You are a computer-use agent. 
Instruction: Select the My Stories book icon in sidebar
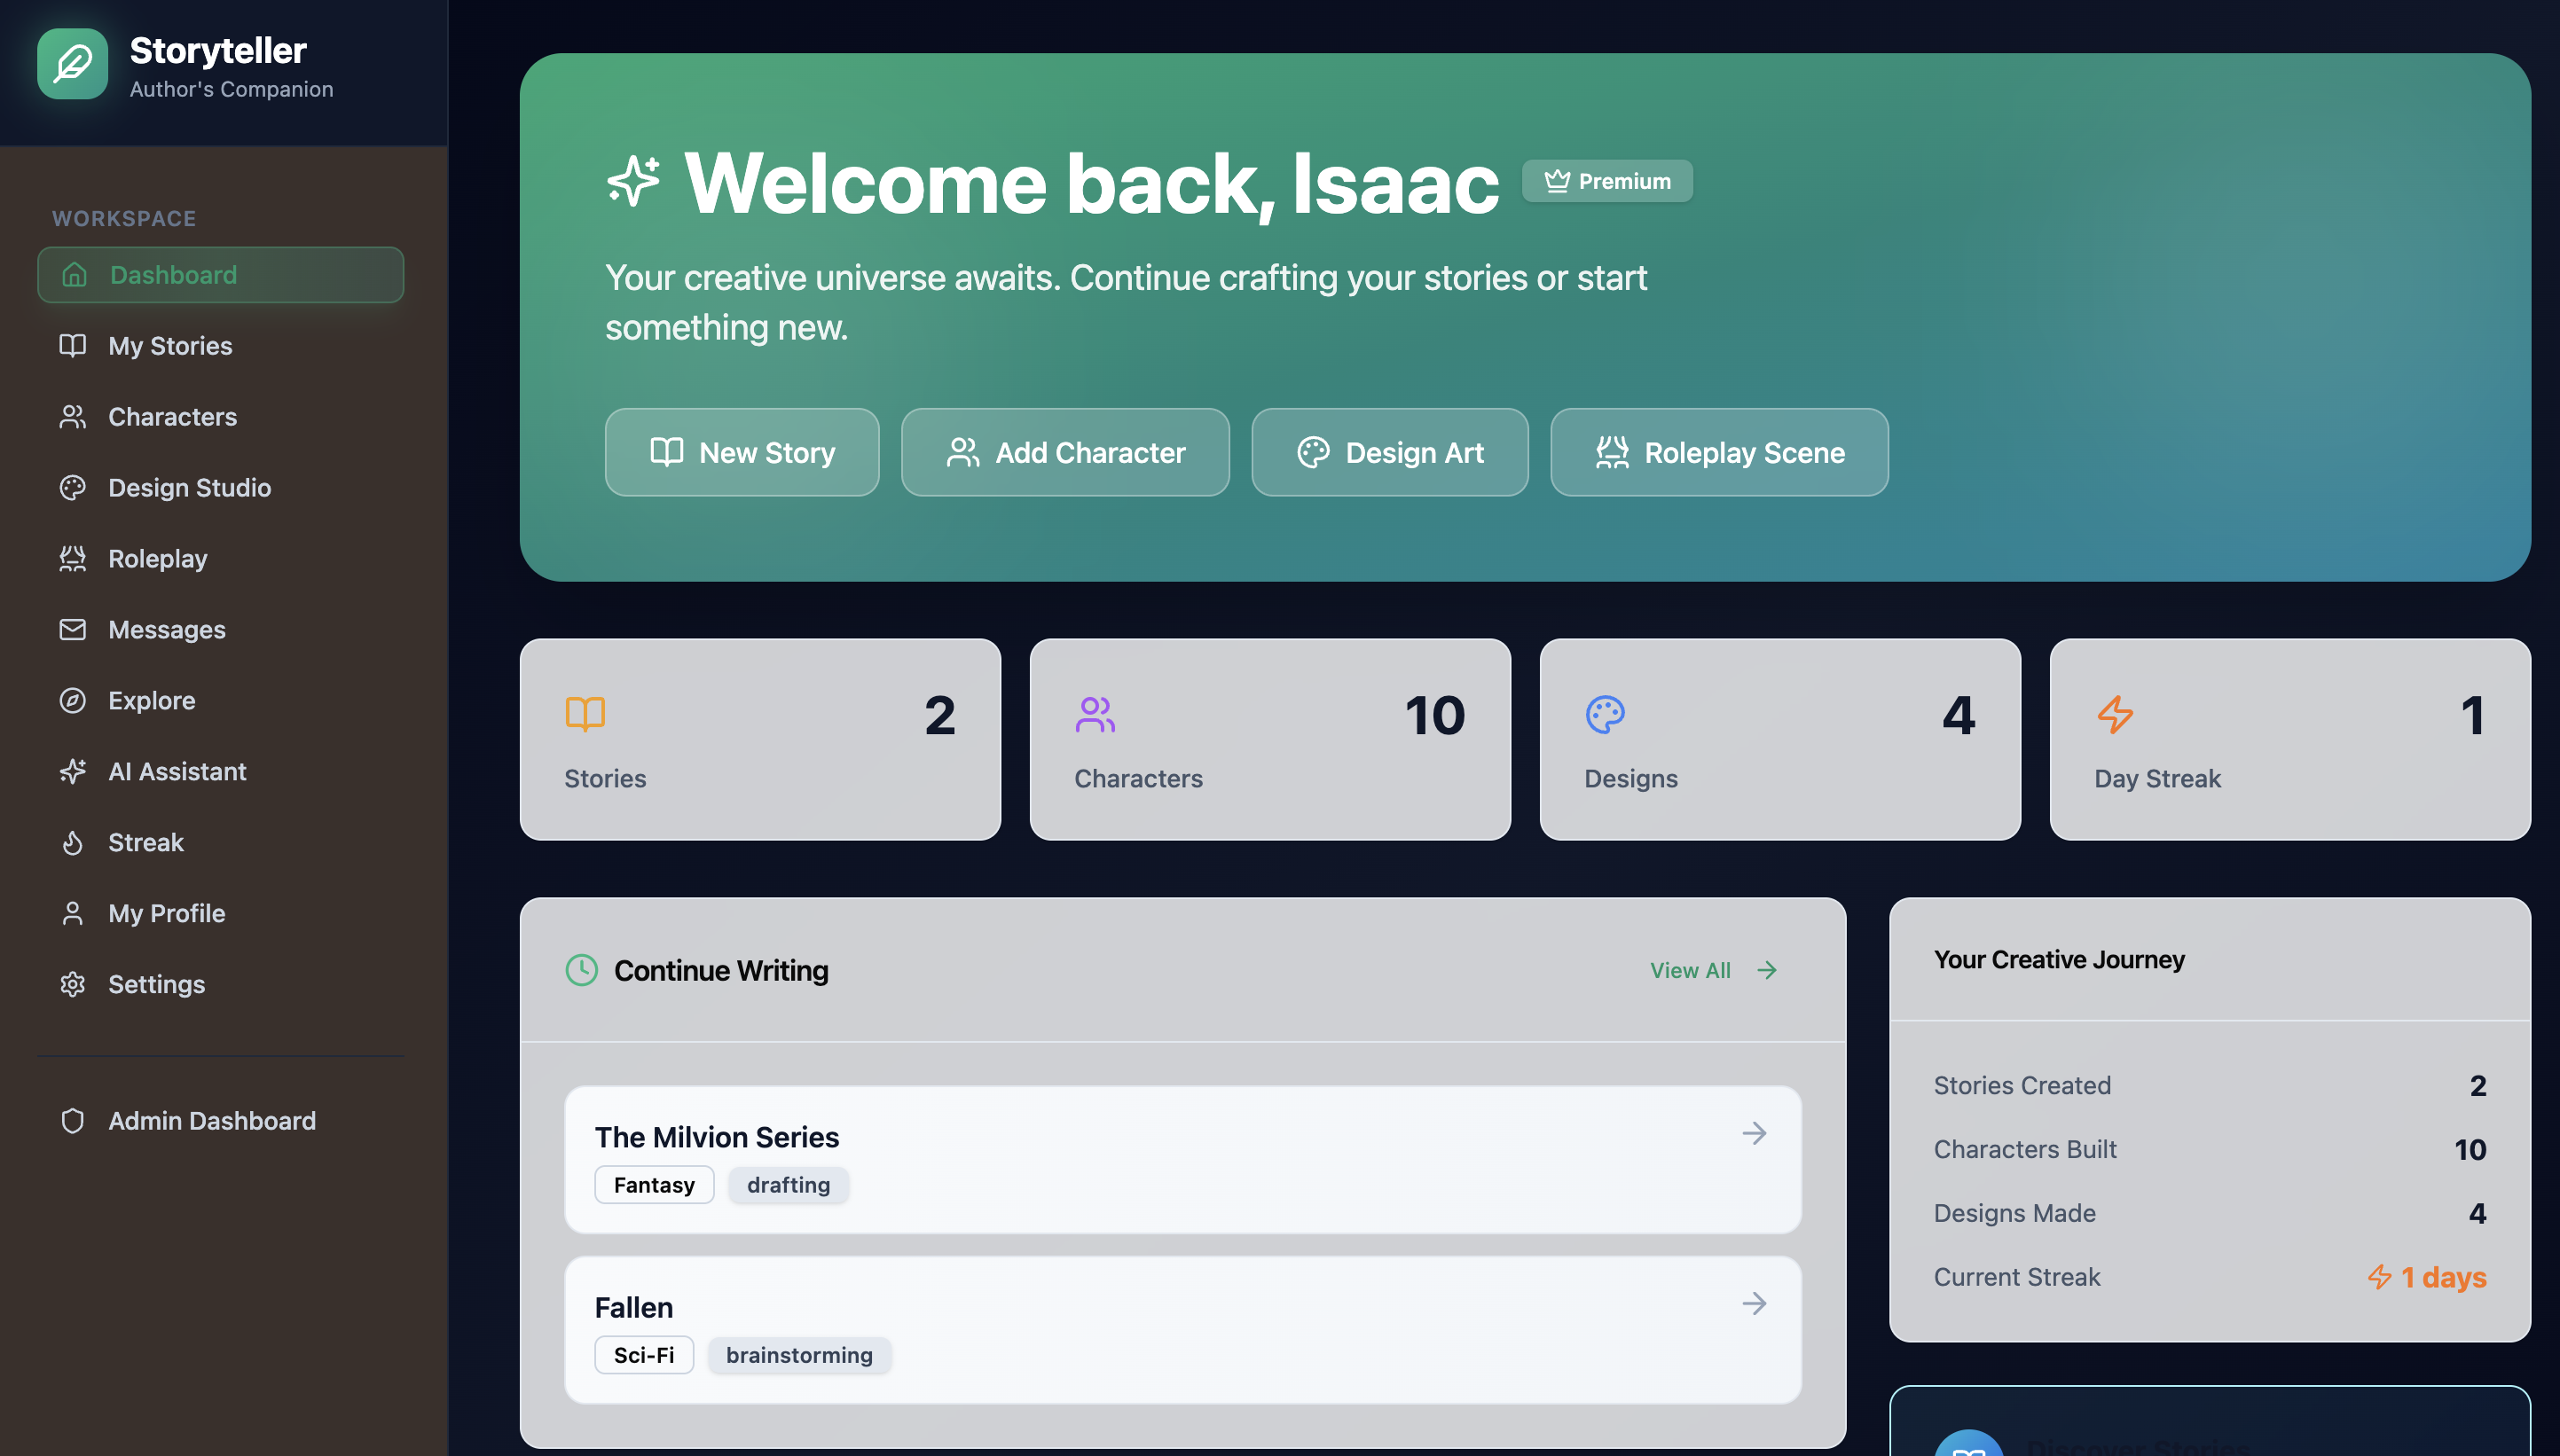click(x=74, y=345)
